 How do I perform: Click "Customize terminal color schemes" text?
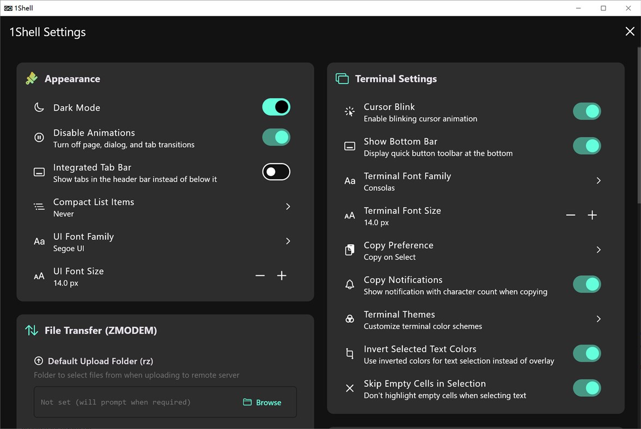pyautogui.click(x=423, y=327)
